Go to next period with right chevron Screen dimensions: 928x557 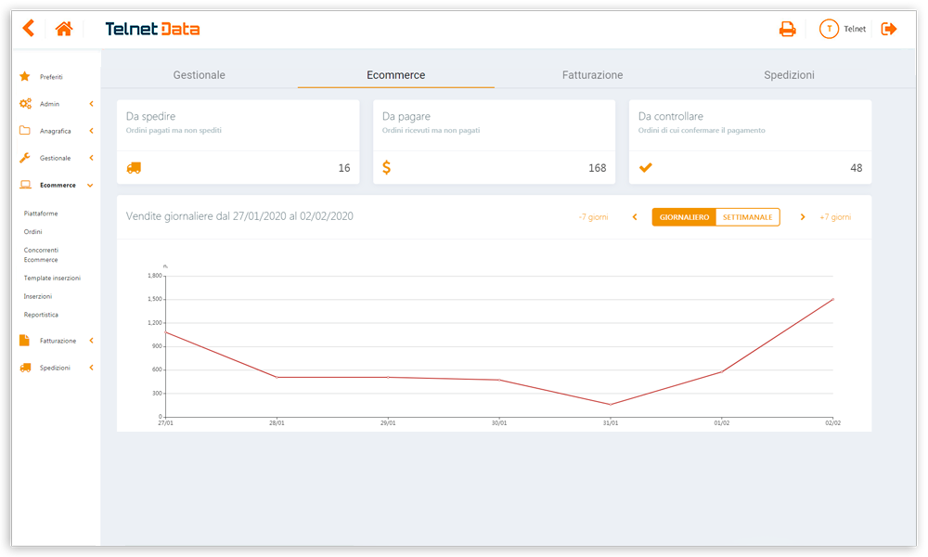[803, 217]
